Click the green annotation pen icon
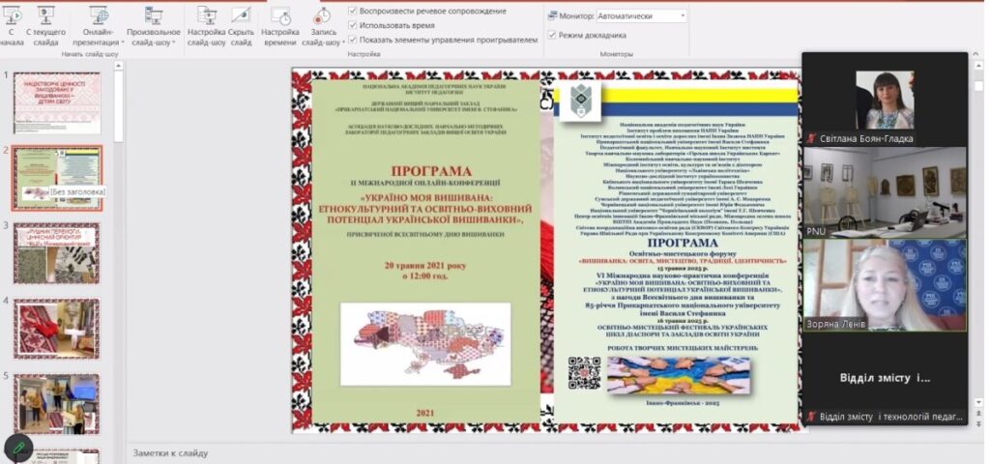The width and height of the screenshot is (990, 464). click(x=16, y=447)
